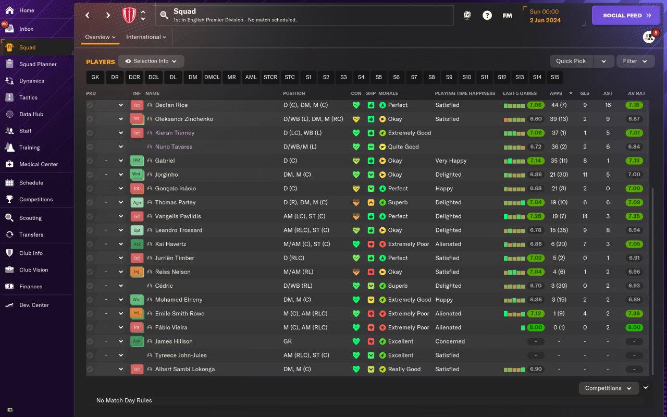Toggle the pick circle for Kieran Tierney
Screen dimensions: 667x417
coord(90,133)
